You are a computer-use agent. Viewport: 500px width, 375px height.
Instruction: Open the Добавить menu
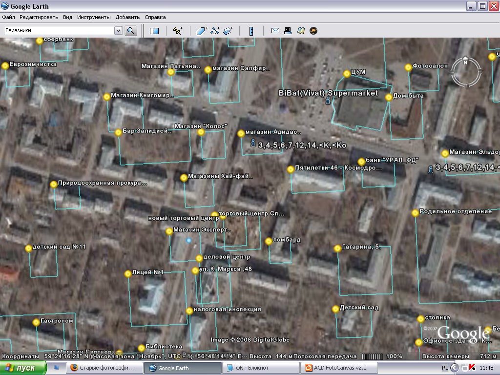click(x=127, y=17)
